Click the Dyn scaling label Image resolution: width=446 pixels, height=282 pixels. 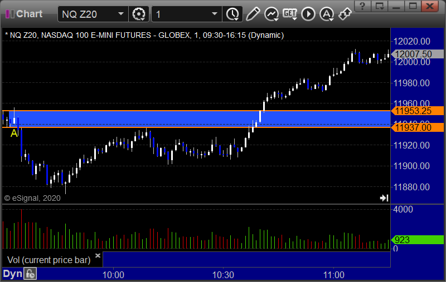12,274
